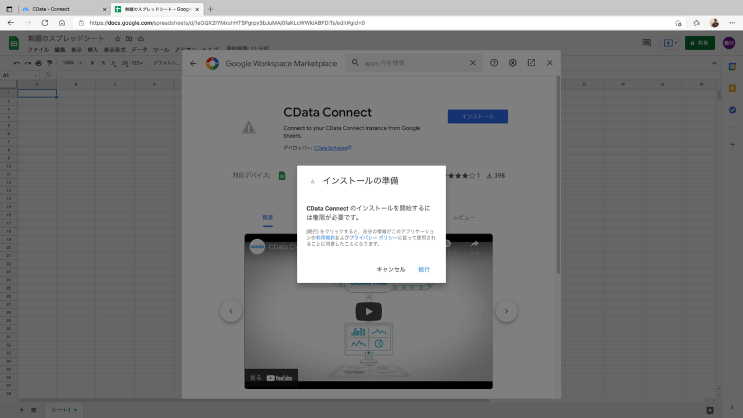Image resolution: width=743 pixels, height=418 pixels.
Task: Click the move-to-folder icon
Action: (129, 39)
